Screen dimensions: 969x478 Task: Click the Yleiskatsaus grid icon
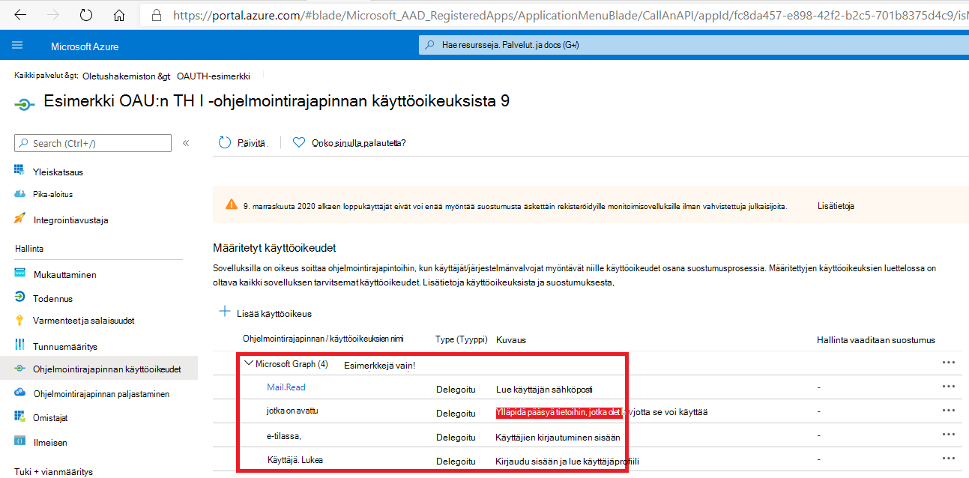point(19,172)
